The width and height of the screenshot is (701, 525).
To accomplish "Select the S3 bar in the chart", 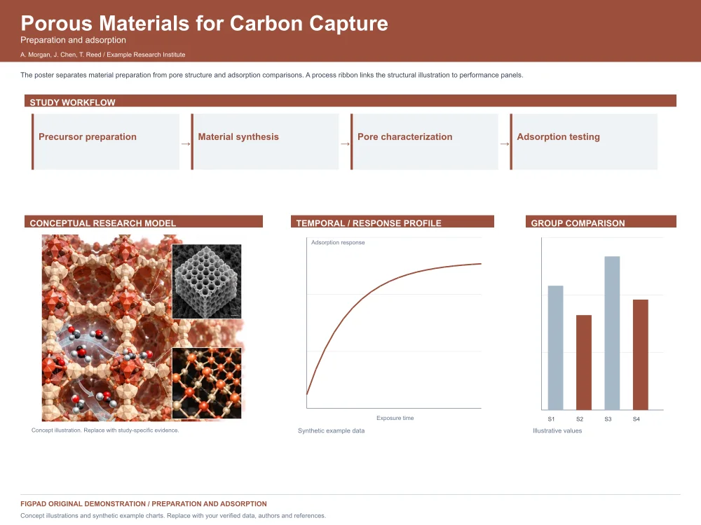I will pos(612,333).
